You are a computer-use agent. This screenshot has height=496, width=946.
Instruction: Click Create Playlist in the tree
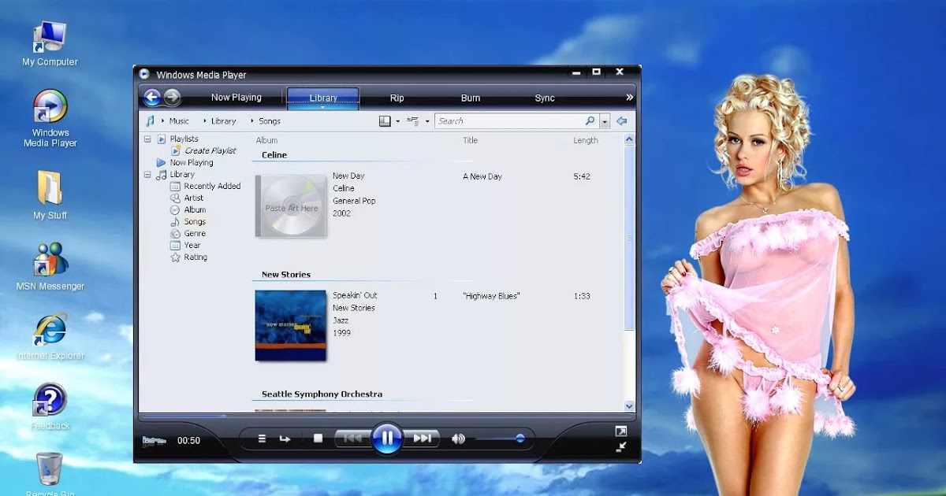(210, 150)
